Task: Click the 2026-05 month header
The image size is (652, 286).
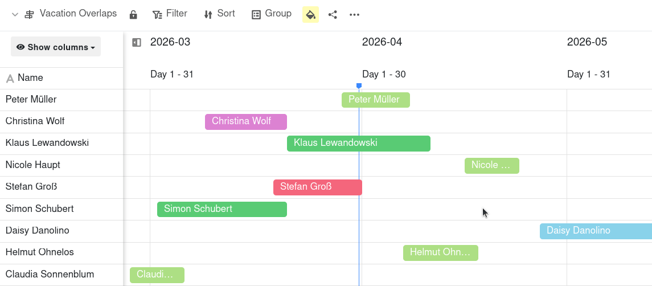Action: [587, 42]
